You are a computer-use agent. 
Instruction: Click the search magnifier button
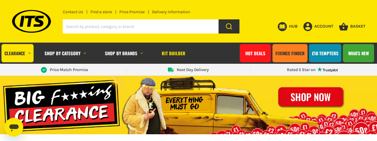tap(229, 26)
